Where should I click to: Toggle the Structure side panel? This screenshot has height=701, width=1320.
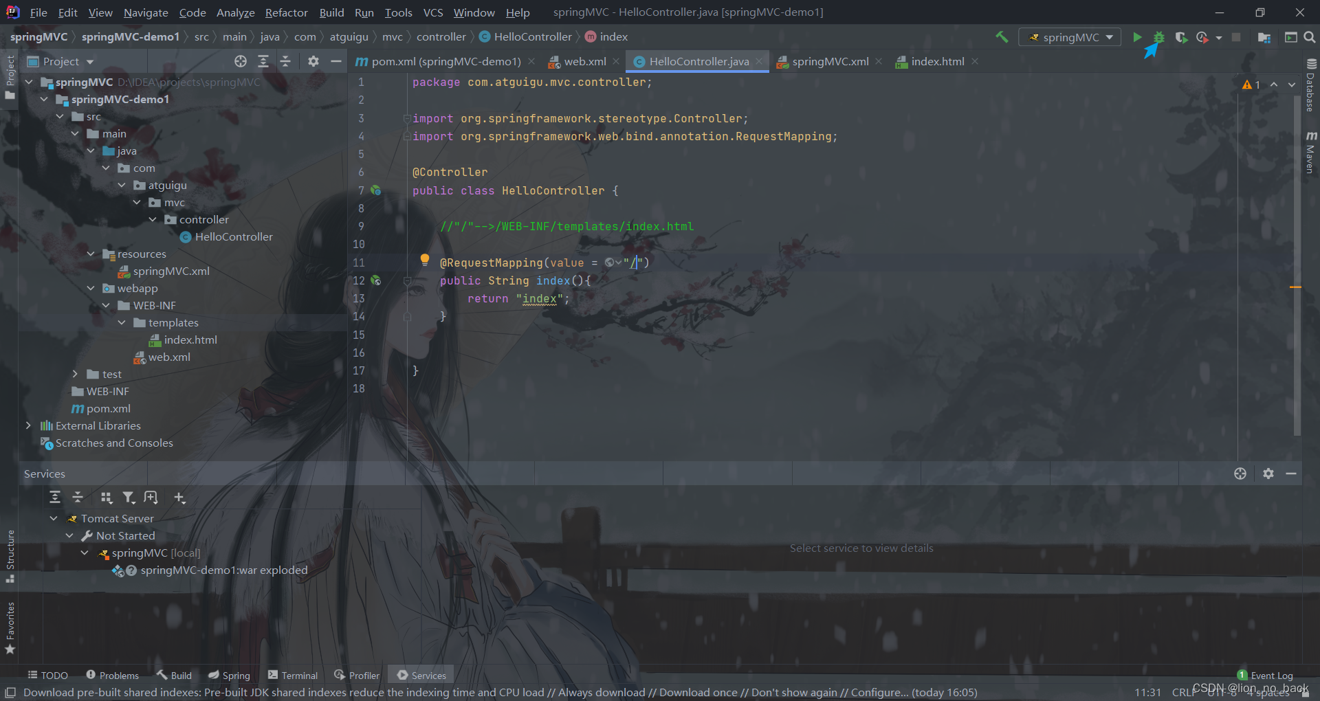(x=10, y=556)
